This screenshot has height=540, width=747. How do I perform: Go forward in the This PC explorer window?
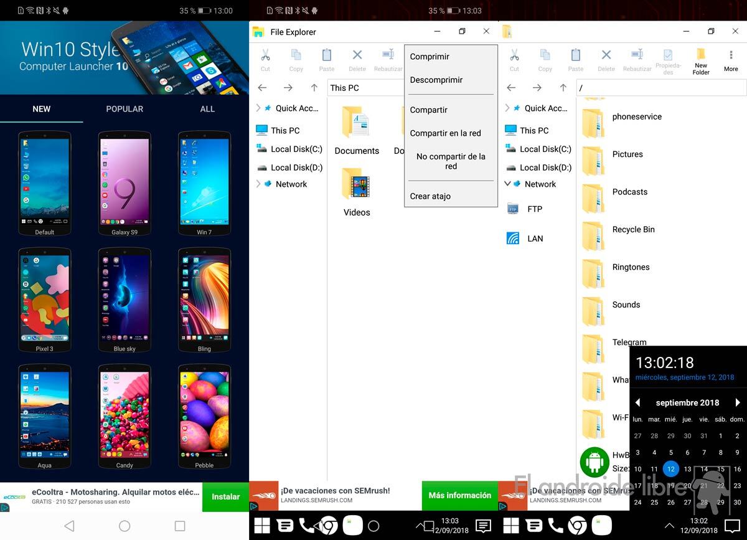tap(288, 88)
